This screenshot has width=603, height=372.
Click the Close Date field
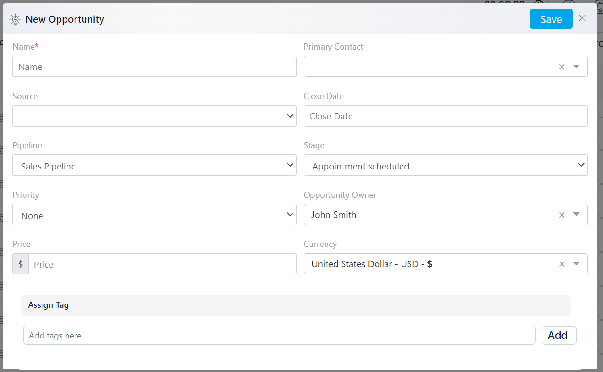coord(445,116)
